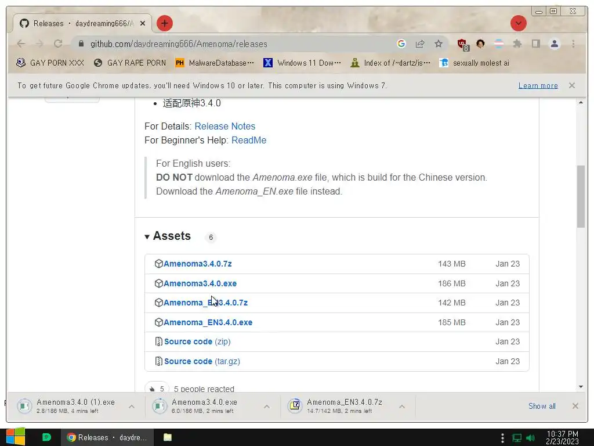The height and width of the screenshot is (446, 594).
Task: Go forward using the browser forward arrow
Action: 39,44
